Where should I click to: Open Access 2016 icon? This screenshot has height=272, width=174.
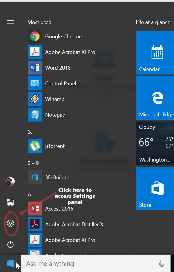35,208
